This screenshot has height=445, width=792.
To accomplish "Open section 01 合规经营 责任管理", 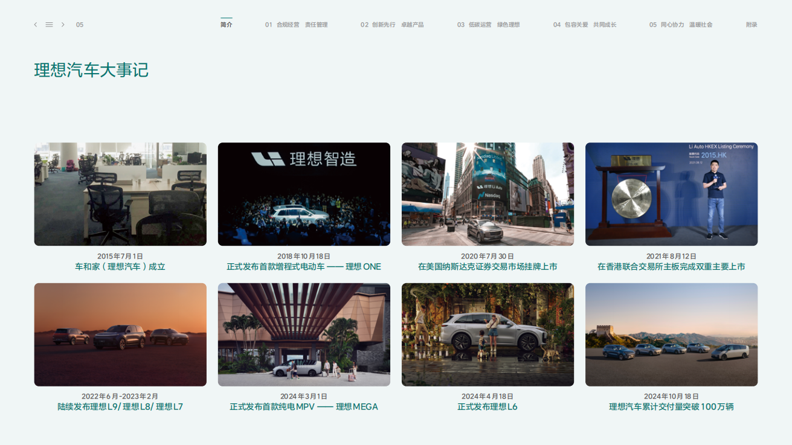I will (296, 25).
